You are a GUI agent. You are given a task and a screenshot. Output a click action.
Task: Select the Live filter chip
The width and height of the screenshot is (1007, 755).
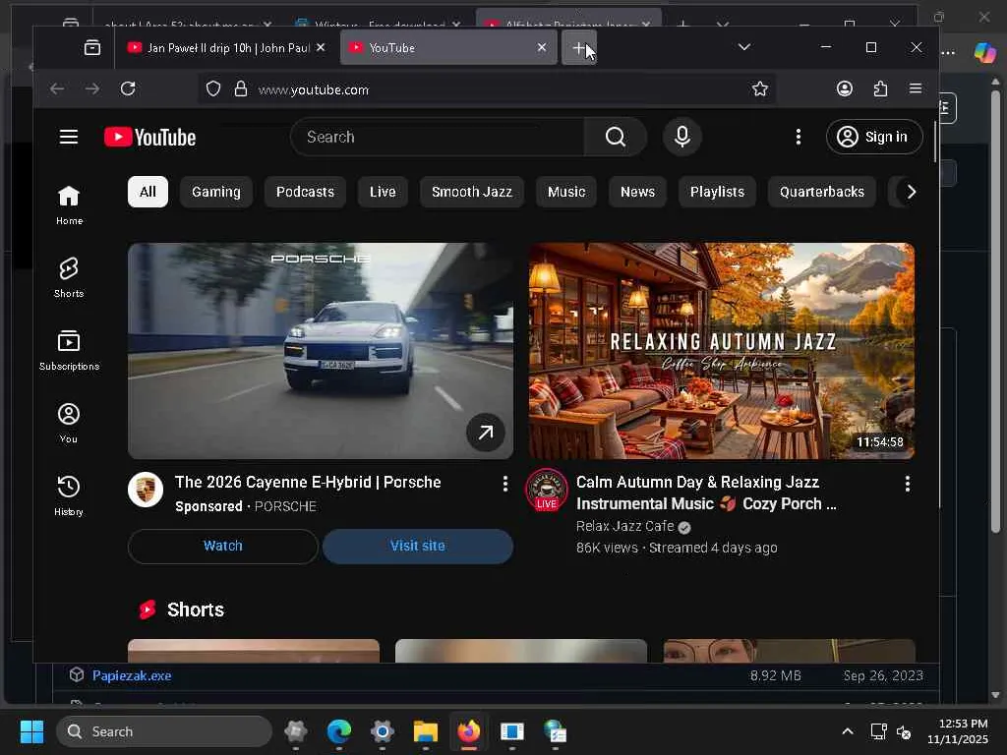tap(383, 192)
